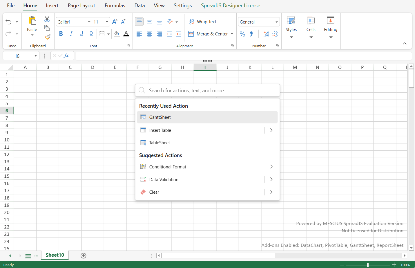Click the Decrease Decimal icon

[x=275, y=34]
